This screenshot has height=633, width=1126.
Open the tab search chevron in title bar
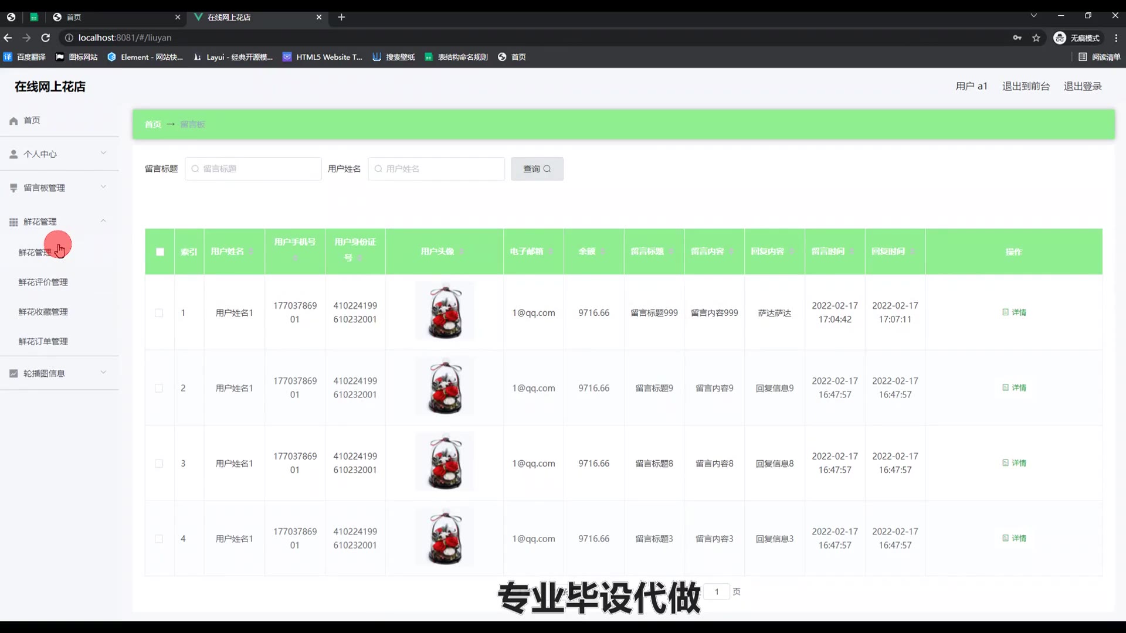coord(1034,16)
